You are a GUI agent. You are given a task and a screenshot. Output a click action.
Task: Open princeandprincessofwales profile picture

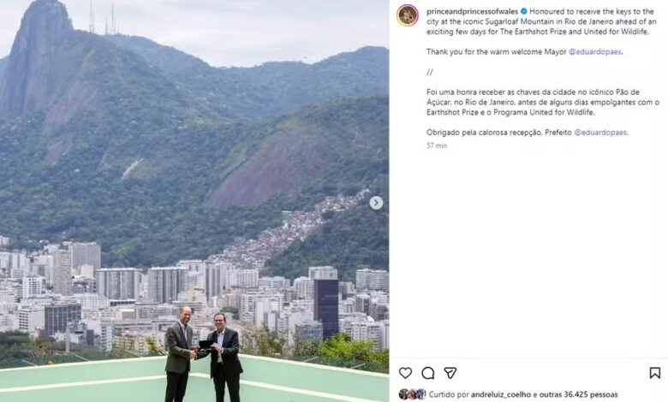coord(408,15)
